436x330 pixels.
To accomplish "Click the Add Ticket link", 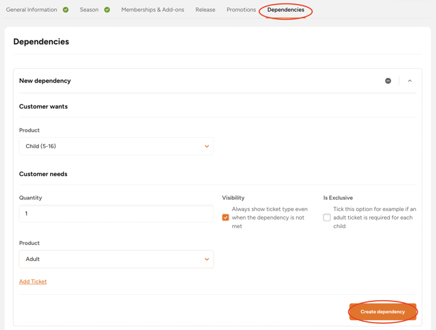I will (x=33, y=281).
